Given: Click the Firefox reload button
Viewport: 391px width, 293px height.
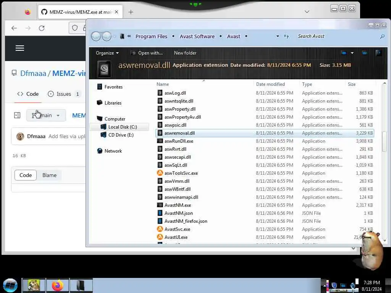Looking at the screenshot, I should (x=42, y=28).
